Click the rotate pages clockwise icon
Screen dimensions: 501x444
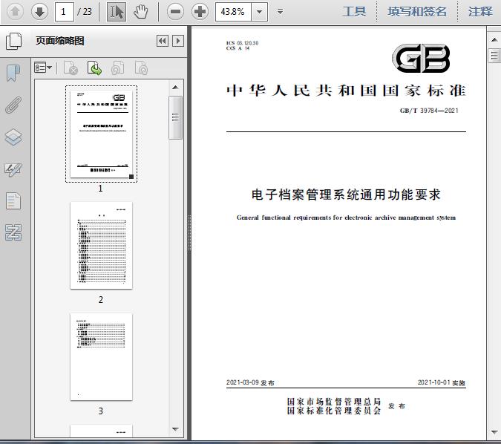coord(141,68)
